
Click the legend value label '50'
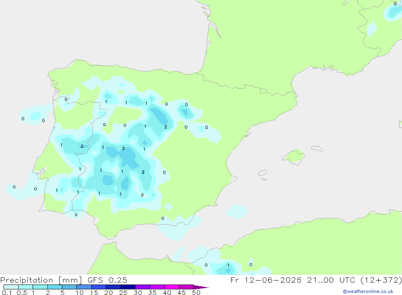(x=196, y=293)
